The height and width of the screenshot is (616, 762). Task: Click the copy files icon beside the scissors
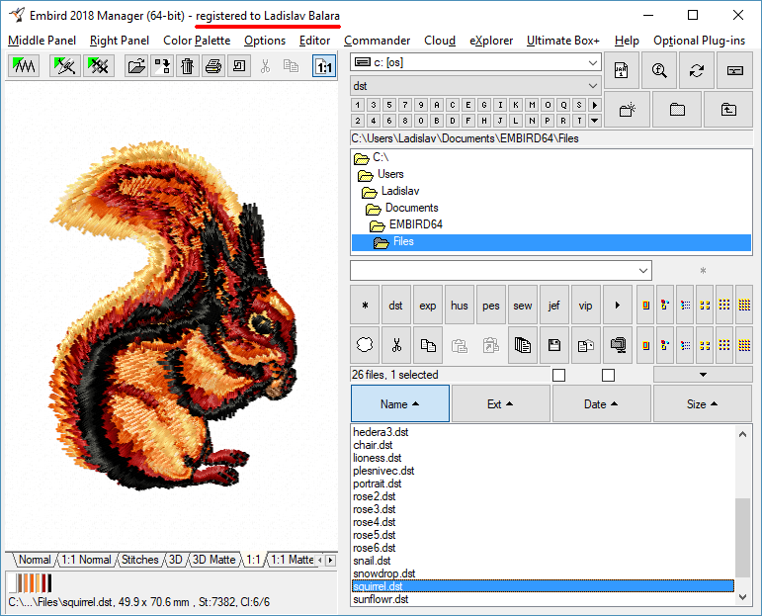coord(428,345)
